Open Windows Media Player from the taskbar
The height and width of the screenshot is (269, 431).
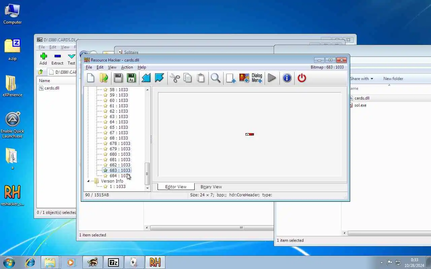[x=71, y=262]
